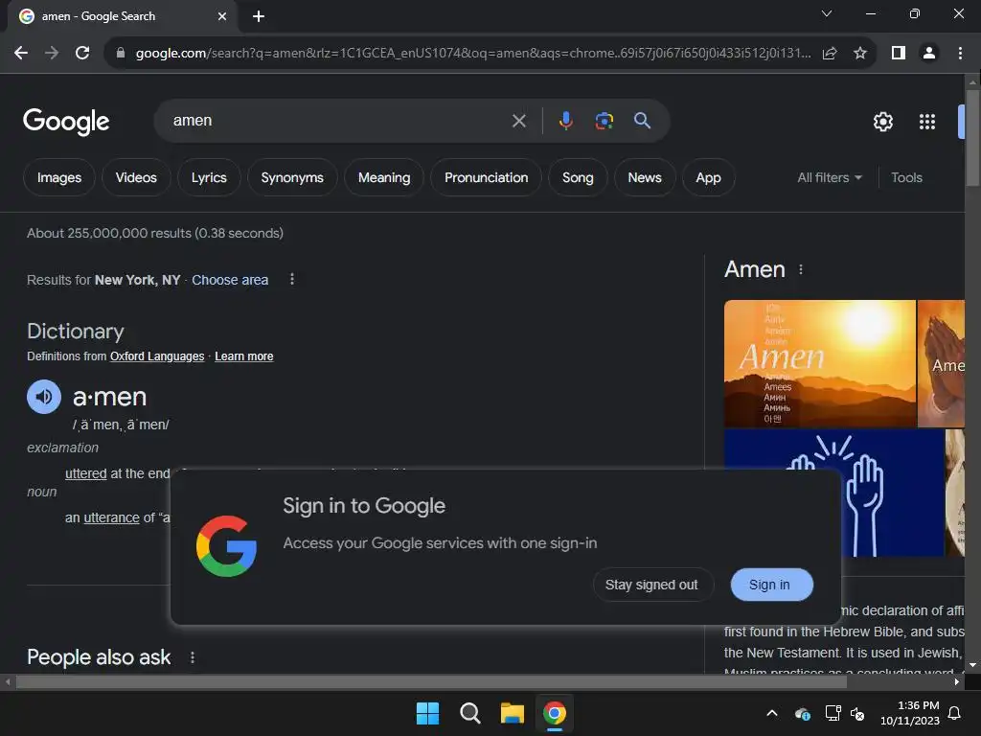Image resolution: width=981 pixels, height=736 pixels.
Task: Open the Oxford Languages link
Action: pos(157,356)
